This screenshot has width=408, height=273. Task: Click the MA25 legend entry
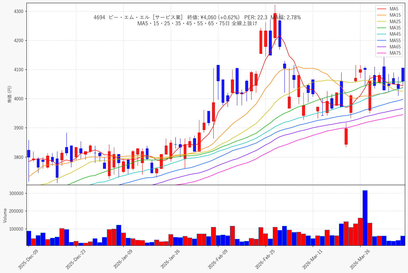click(x=389, y=22)
